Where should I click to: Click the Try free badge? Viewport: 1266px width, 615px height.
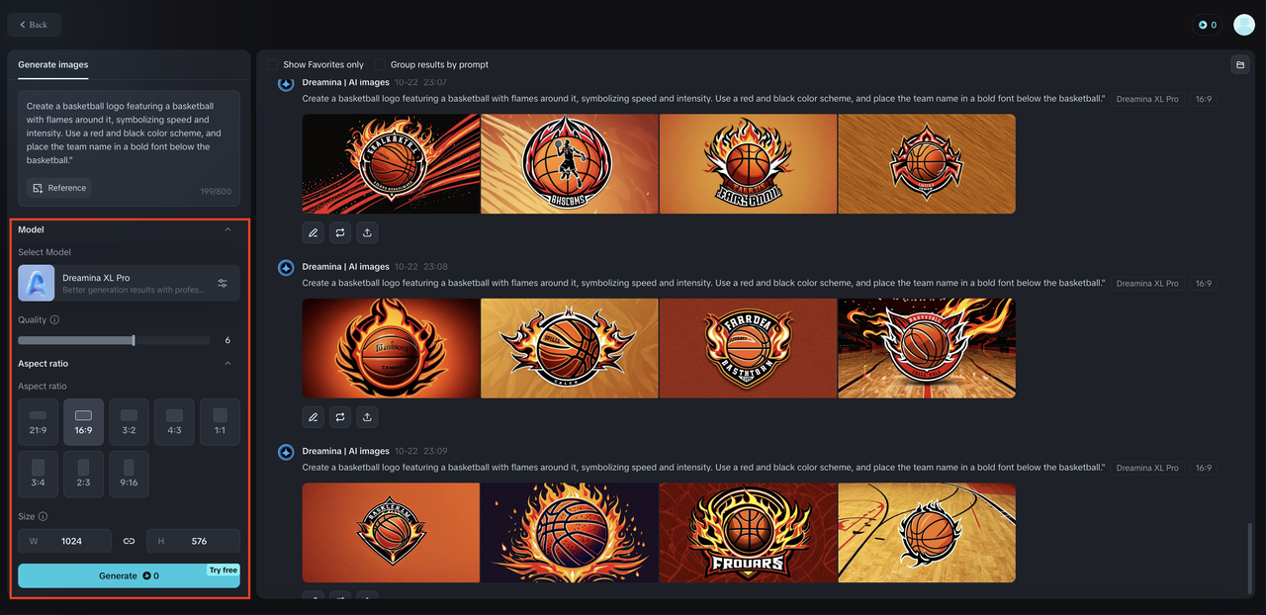click(223, 571)
